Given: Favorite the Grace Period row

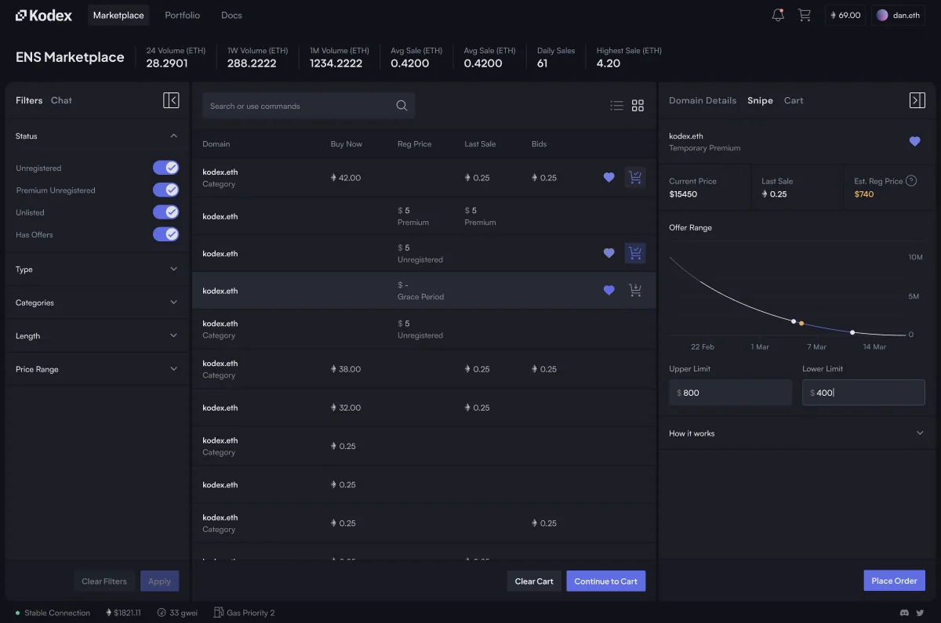Looking at the screenshot, I should (x=609, y=290).
